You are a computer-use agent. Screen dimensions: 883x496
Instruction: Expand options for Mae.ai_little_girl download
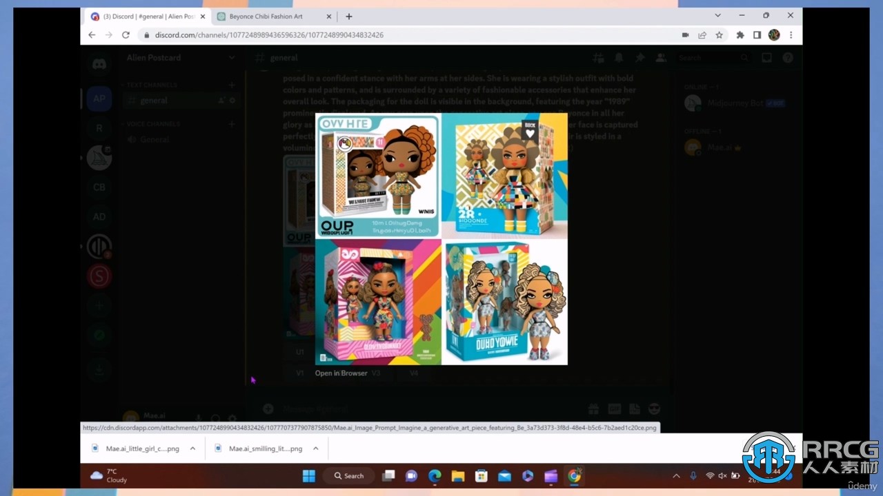(x=192, y=448)
